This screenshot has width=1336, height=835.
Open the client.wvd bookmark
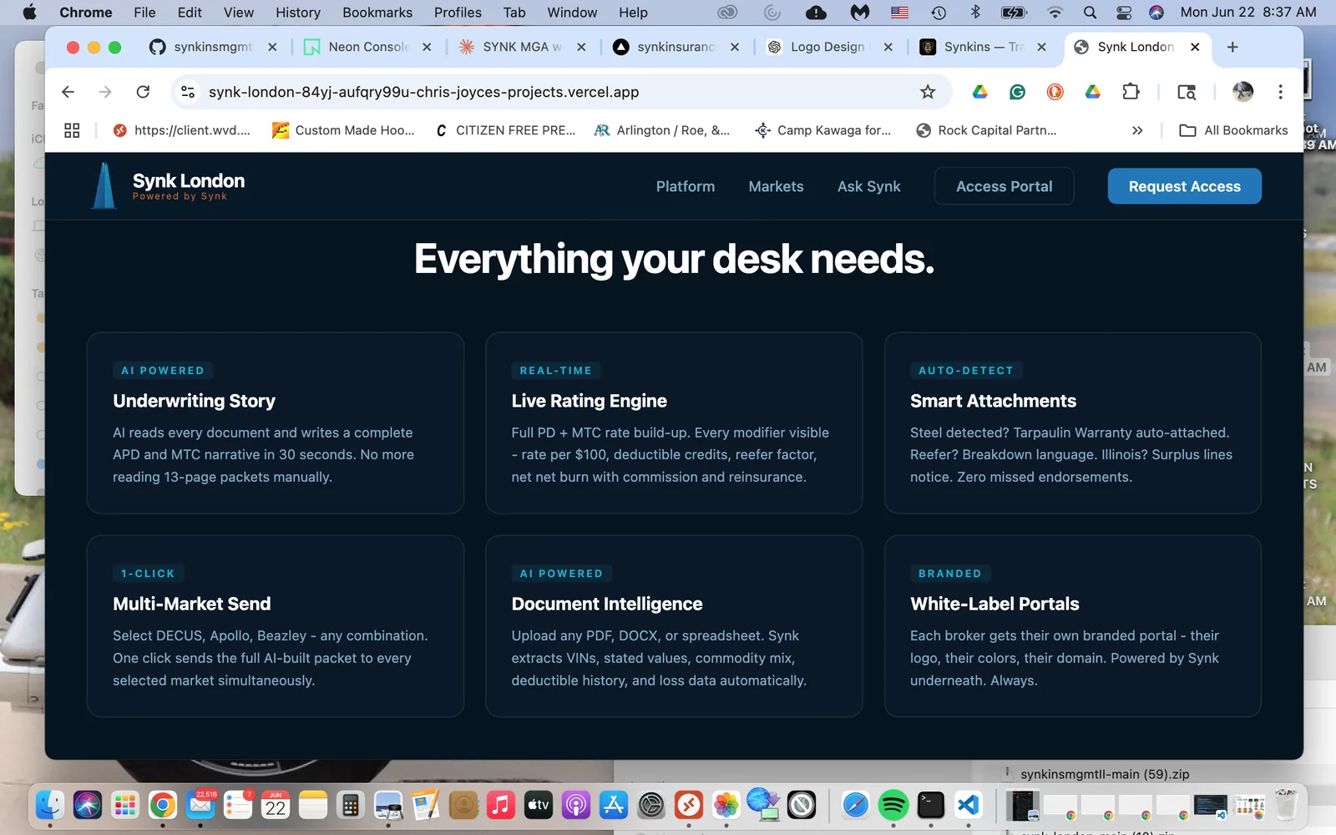click(181, 130)
